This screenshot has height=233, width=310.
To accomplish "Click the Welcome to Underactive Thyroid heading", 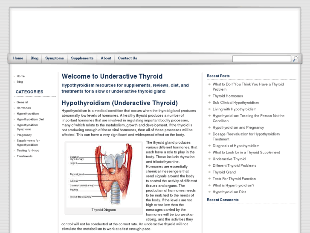I will pos(112,77).
